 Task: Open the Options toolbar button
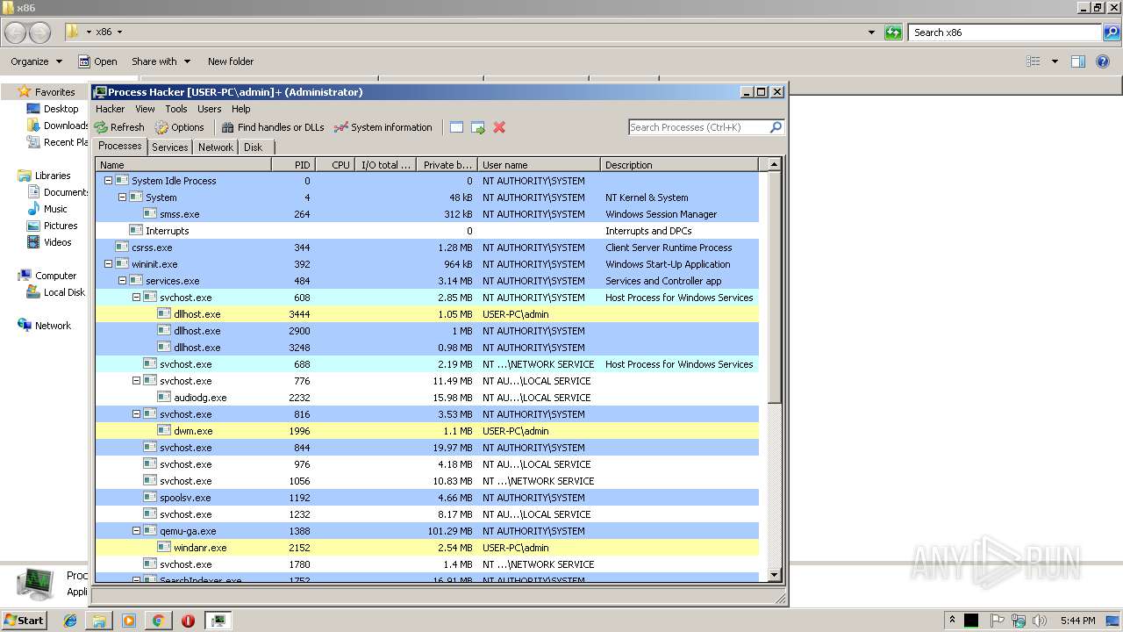point(180,127)
